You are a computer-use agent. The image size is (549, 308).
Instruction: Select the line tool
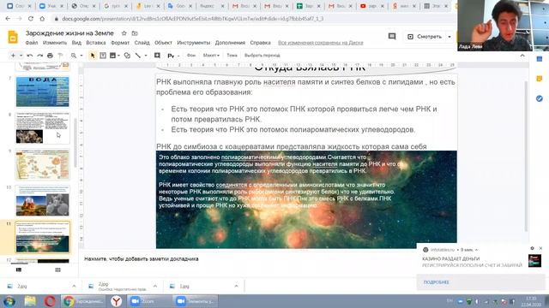pyautogui.click(x=138, y=56)
